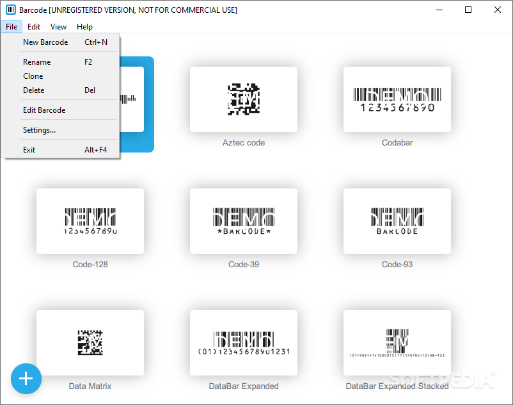Select the Code-93 barcode thumbnail
513x405 pixels.
pos(397,221)
